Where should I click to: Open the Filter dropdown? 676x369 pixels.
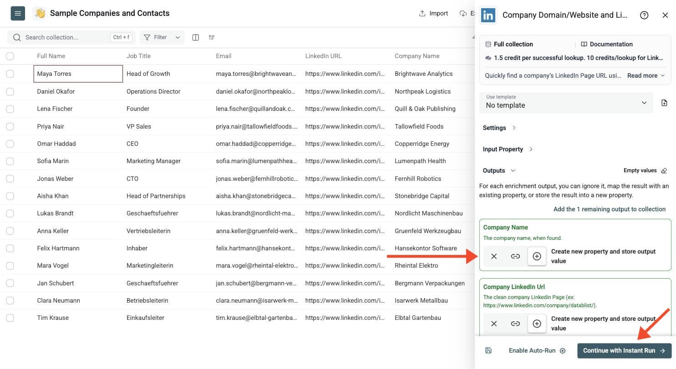162,37
